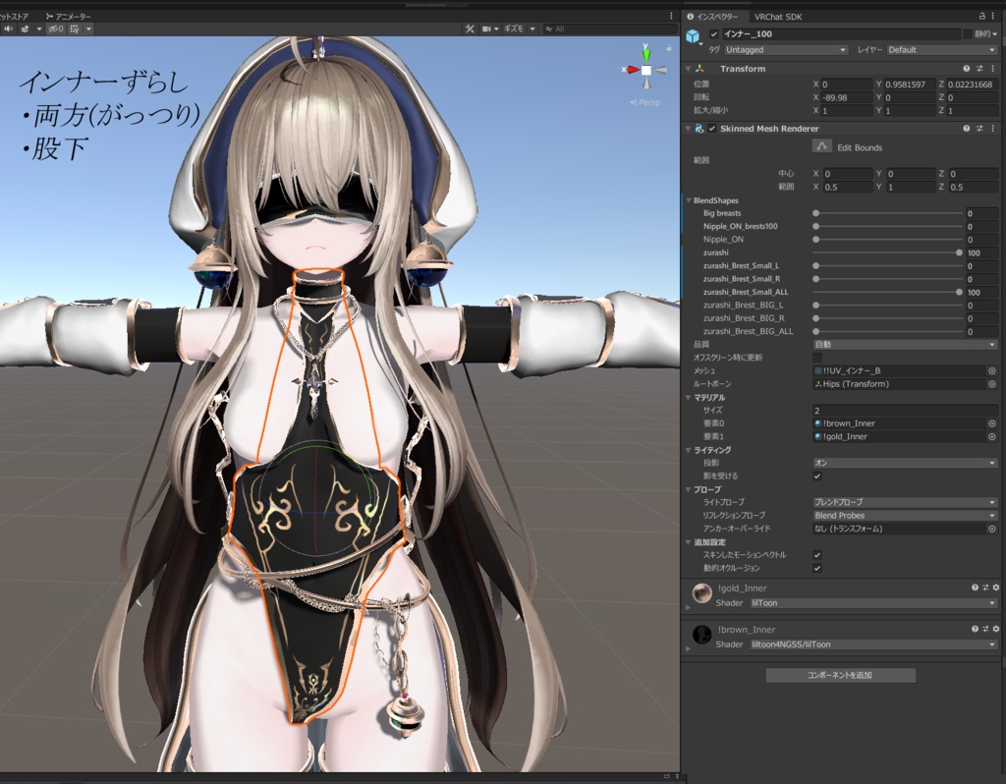Open Transform component presets icon

tap(979, 69)
